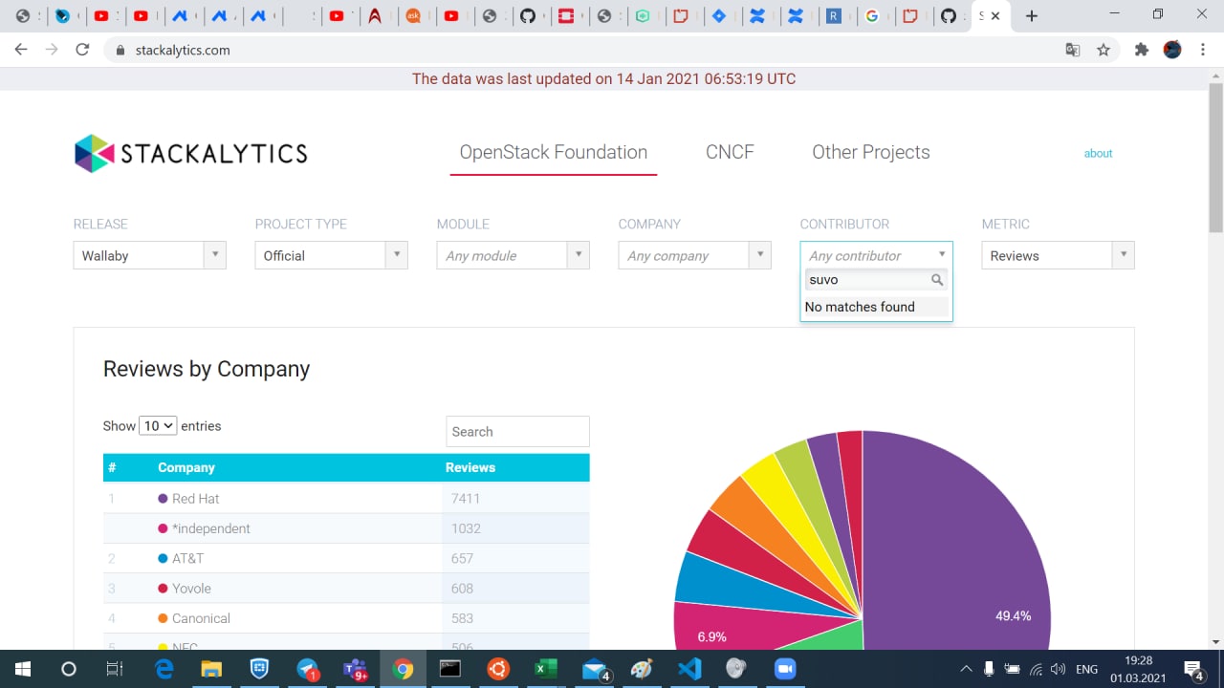Open the Ubuntu app on the taskbar
The height and width of the screenshot is (688, 1224).
pyautogui.click(x=498, y=669)
